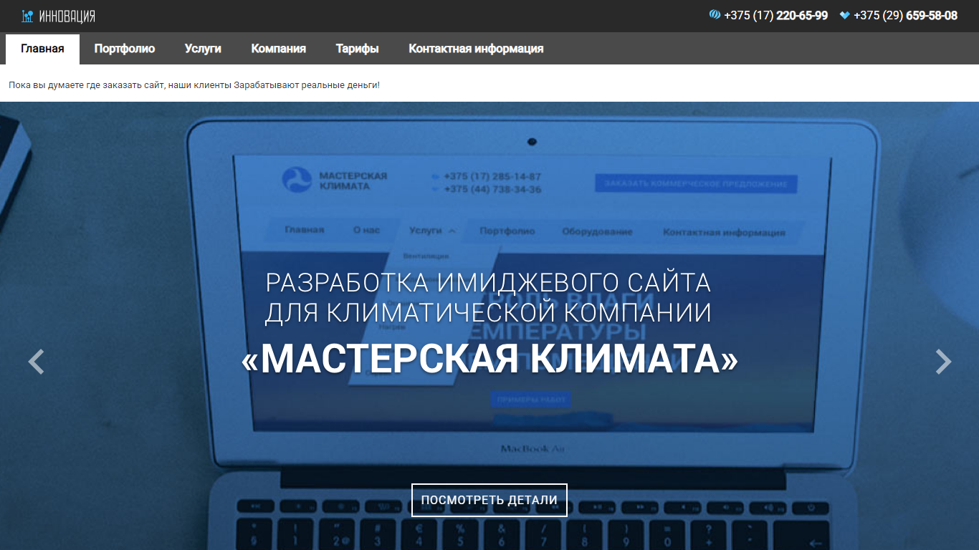Show the previous slide with left arrow
979x550 pixels.
coord(36,362)
